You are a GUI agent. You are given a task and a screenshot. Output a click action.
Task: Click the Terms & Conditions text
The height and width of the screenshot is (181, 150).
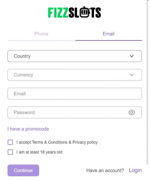point(50,142)
